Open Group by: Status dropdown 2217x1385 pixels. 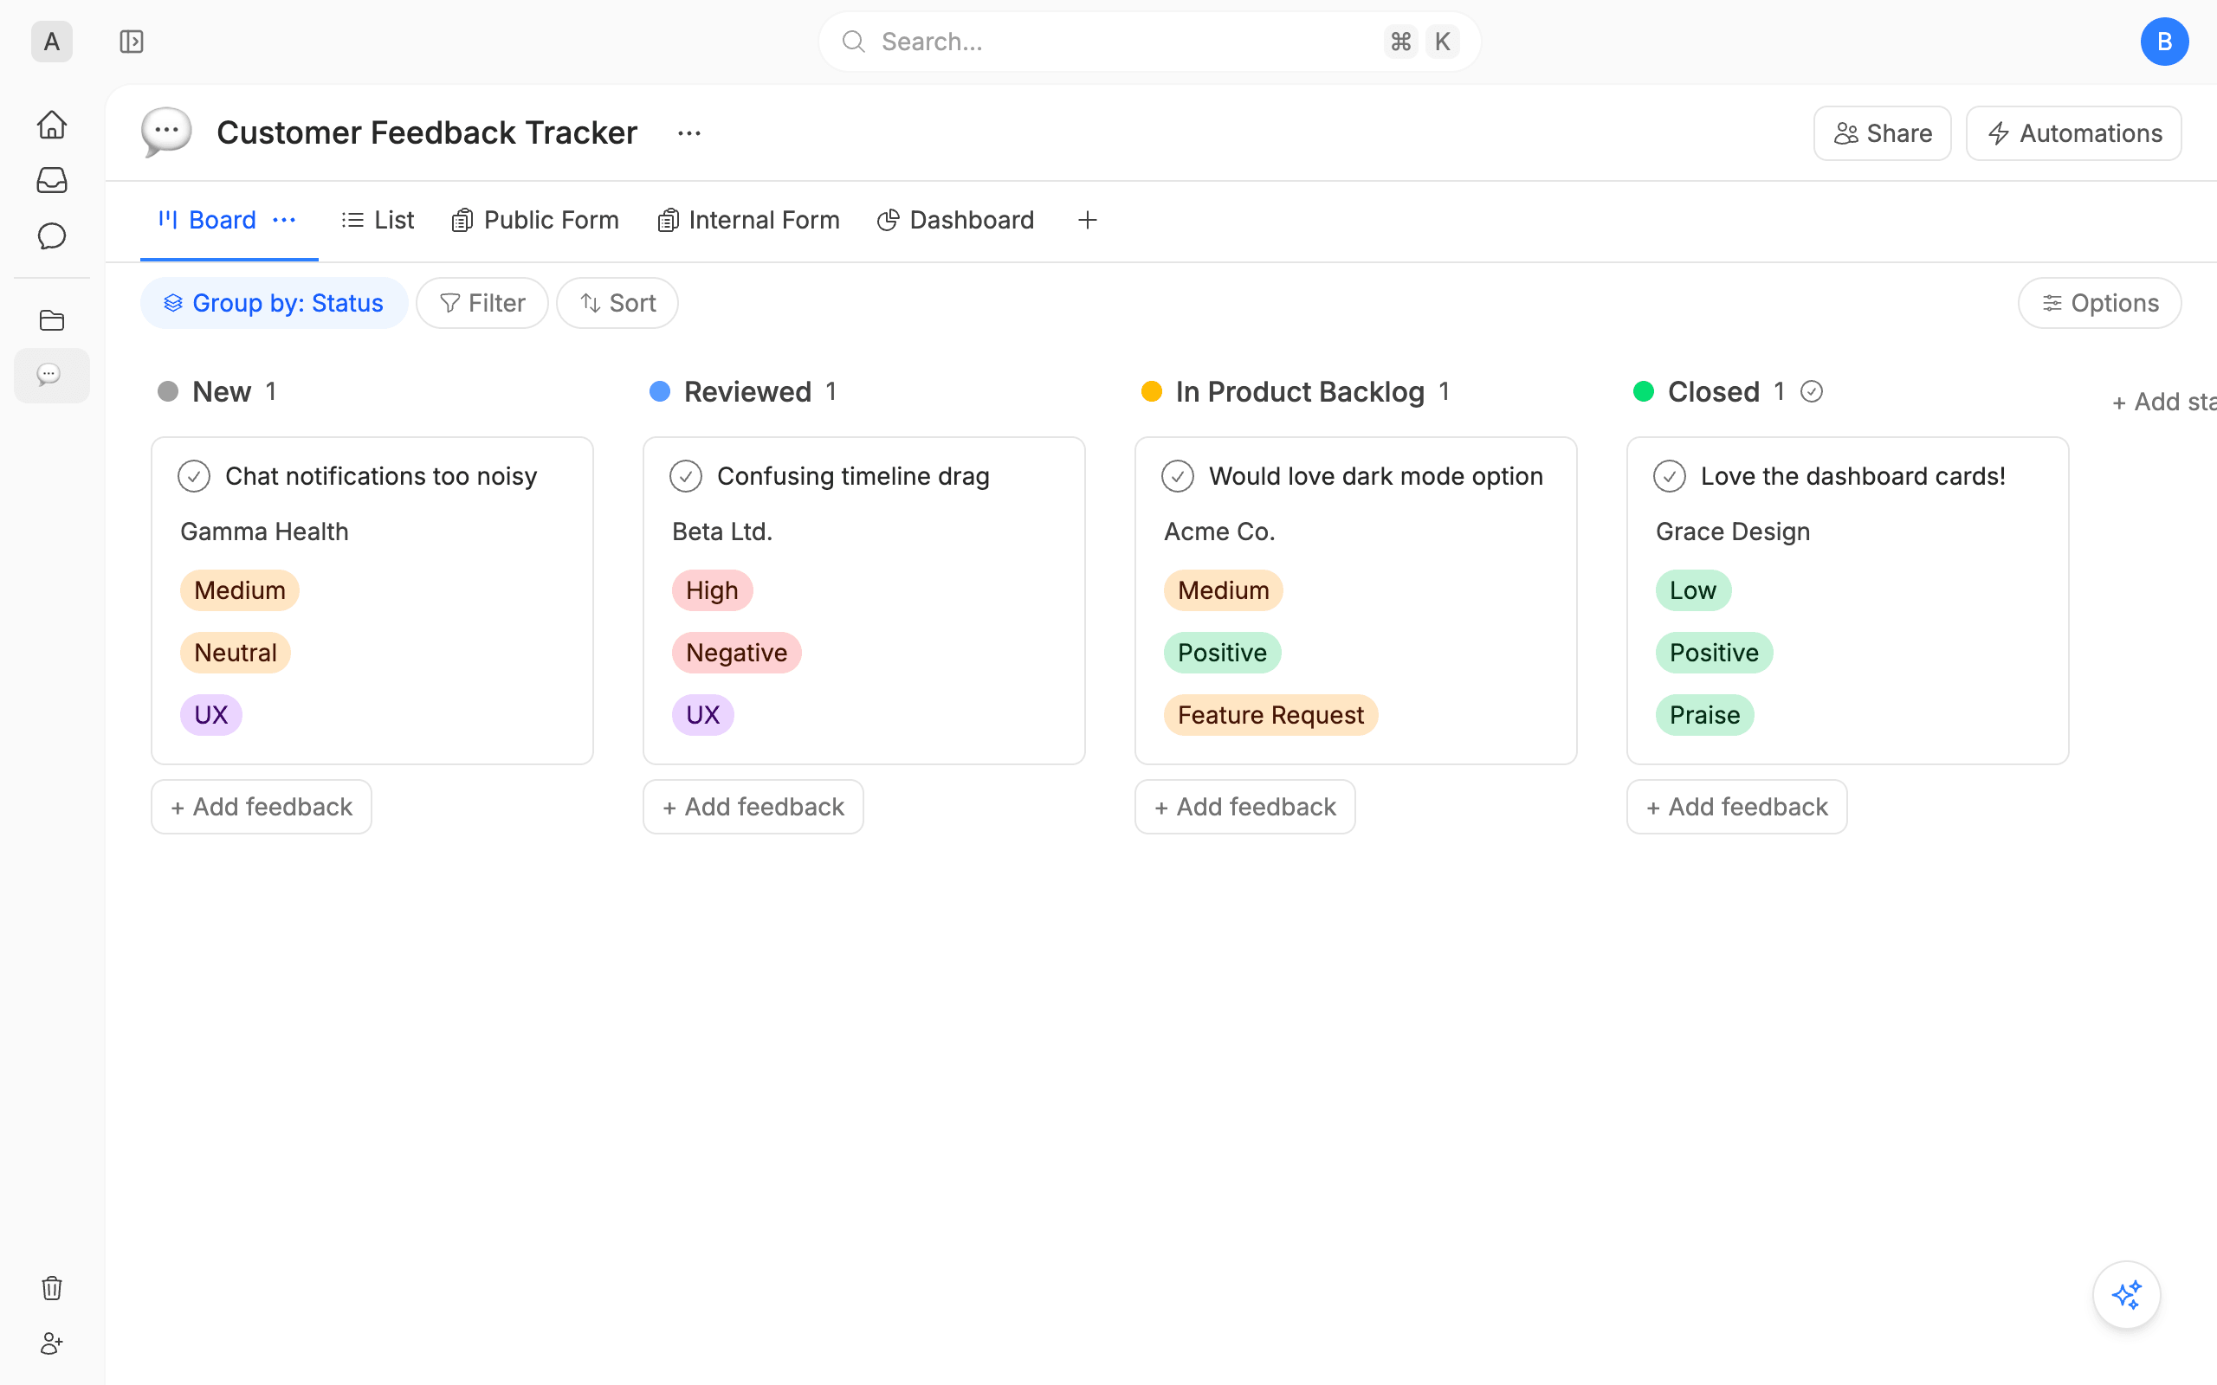pyautogui.click(x=274, y=303)
